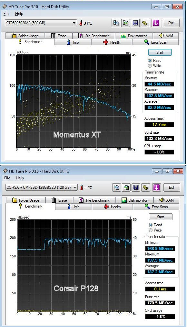This screenshot has width=187, height=327.
Task: Click copy screenshot icon in Corsair window
Action: coord(126,187)
